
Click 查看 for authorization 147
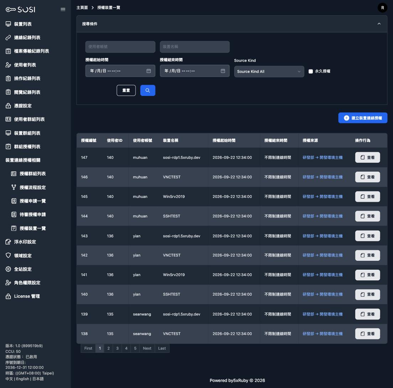point(367,157)
